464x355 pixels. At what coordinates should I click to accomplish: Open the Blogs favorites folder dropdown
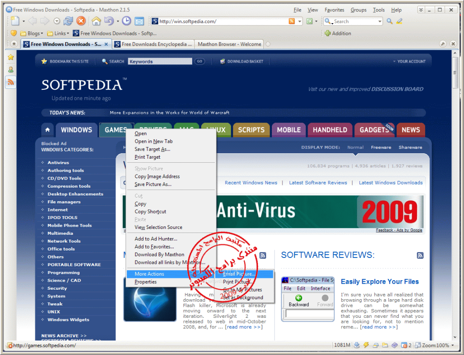[32, 34]
